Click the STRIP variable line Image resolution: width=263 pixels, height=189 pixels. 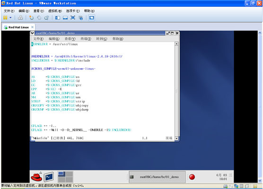tap(58, 102)
